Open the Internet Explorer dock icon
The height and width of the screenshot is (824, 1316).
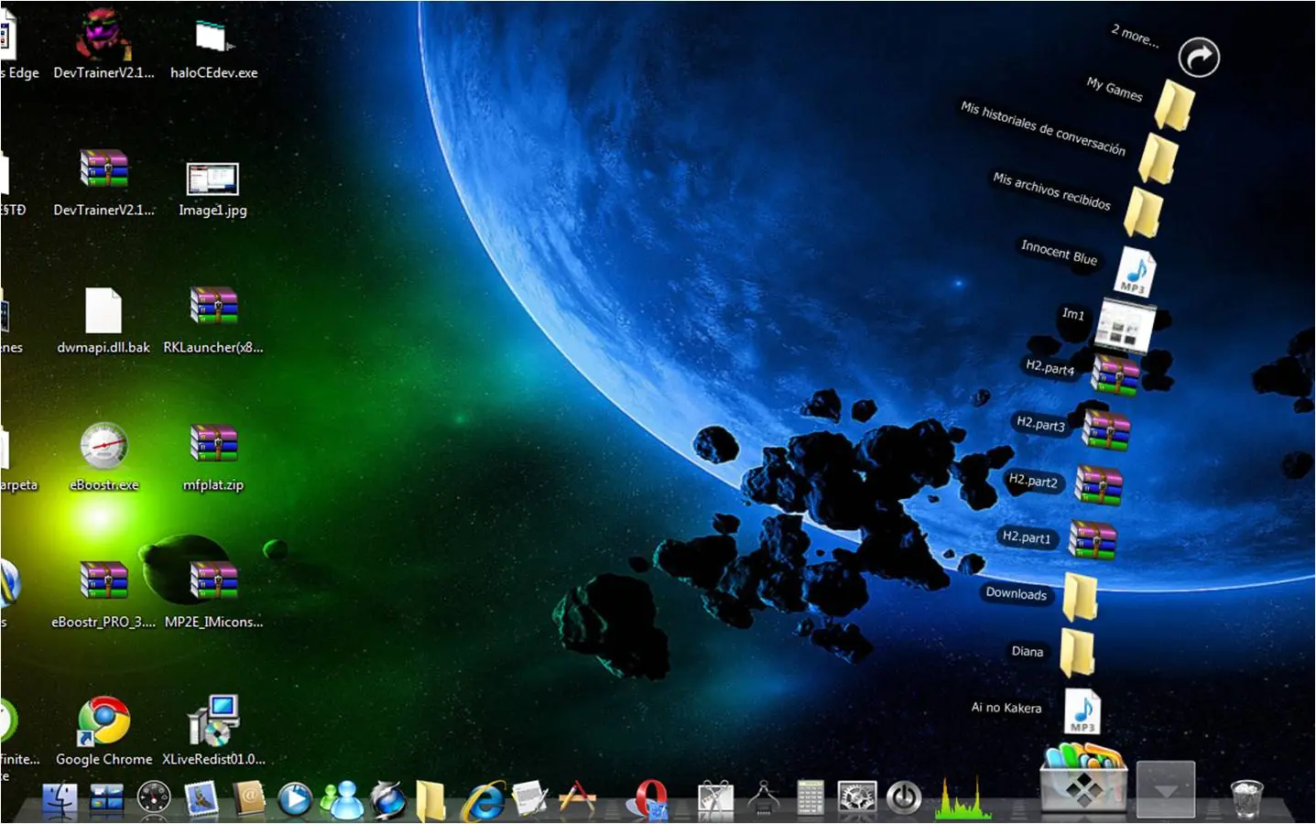(x=483, y=800)
